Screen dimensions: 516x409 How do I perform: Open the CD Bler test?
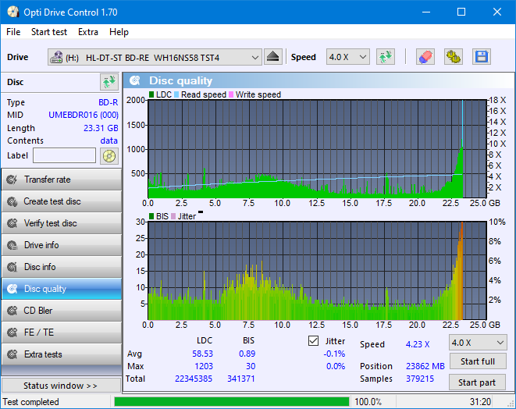(62, 311)
